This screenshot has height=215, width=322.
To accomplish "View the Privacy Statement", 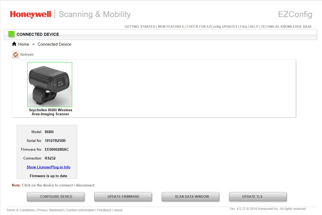I will pos(50,210).
